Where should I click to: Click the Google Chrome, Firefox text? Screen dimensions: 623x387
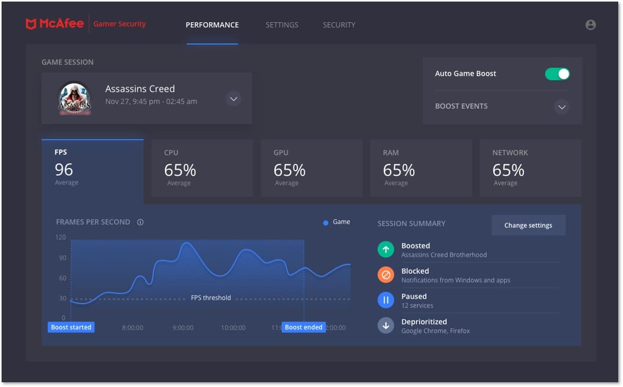tap(435, 331)
